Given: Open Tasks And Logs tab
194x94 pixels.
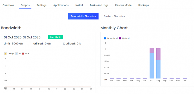Looking at the screenshot, I should pyautogui.click(x=99, y=5).
